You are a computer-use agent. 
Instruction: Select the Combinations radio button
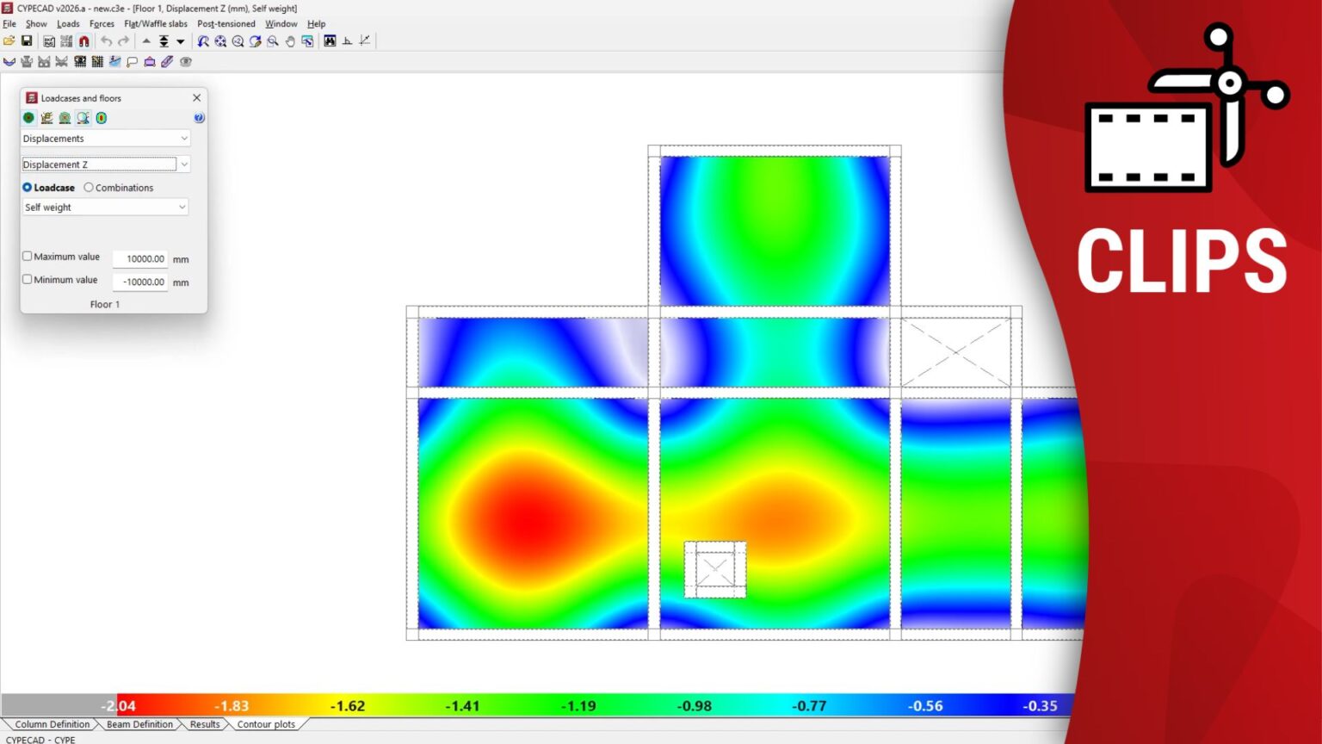(89, 187)
